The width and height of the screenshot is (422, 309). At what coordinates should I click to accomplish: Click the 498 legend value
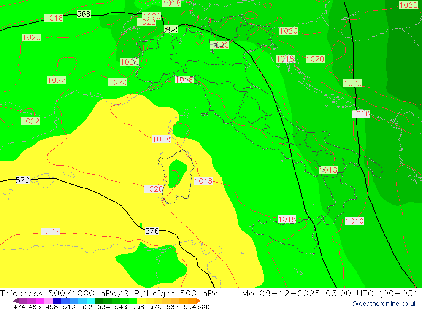click(x=51, y=306)
